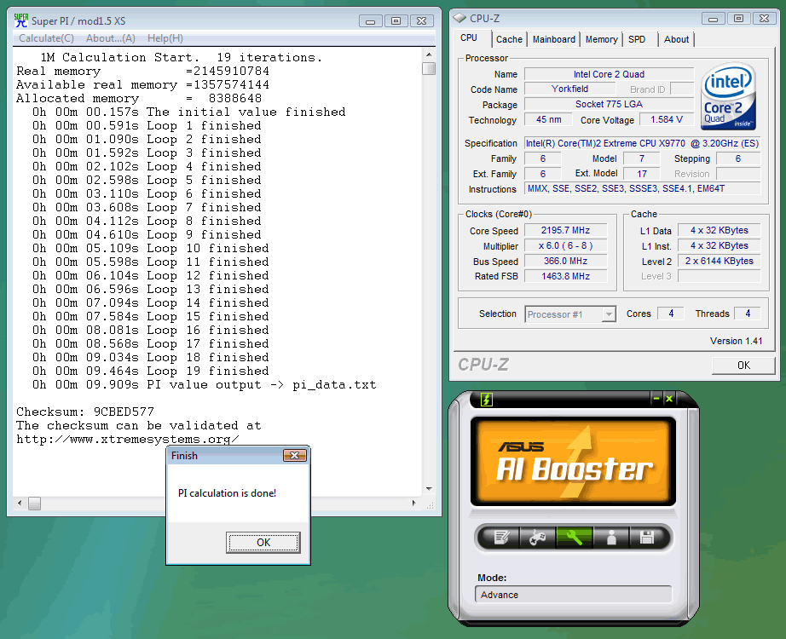Click the Bus Speed value 366.0 MHz
Screen dimensions: 786x639
point(565,261)
